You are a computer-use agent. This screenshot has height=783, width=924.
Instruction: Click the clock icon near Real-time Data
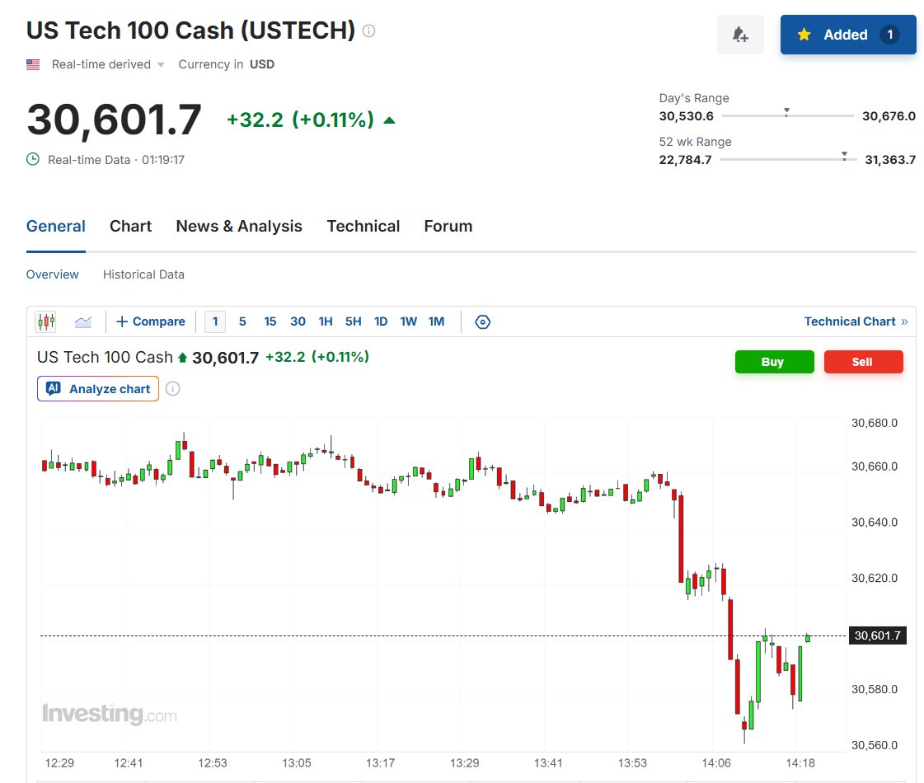(33, 159)
